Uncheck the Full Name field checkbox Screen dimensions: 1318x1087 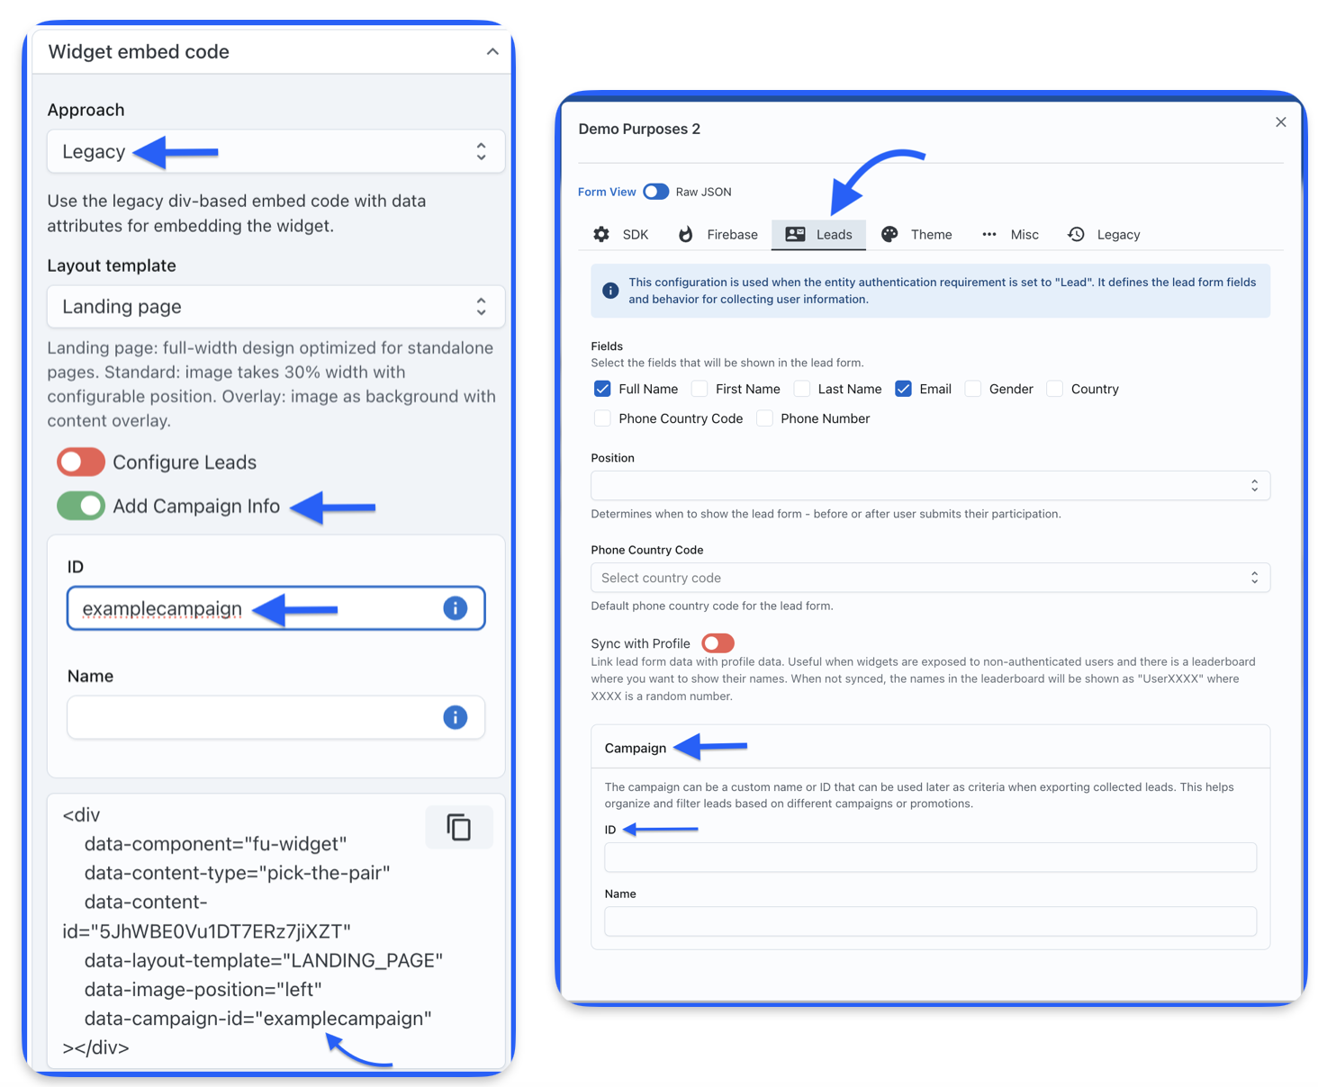coord(602,389)
